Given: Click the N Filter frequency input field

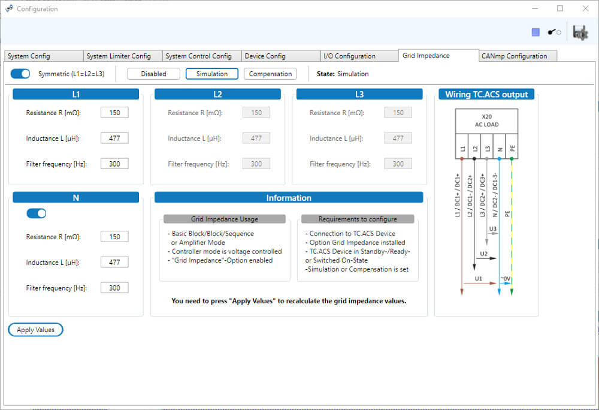Looking at the screenshot, I should [114, 288].
